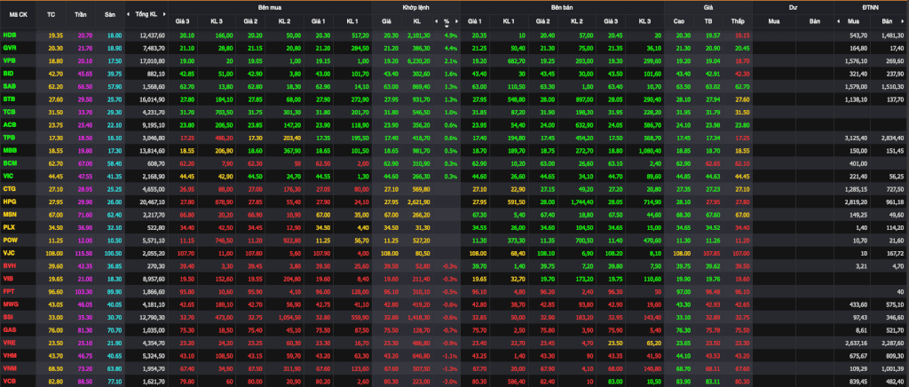Viewport: 909px width, 387px height.
Task: Open HPG stock symbol
Action: click(9, 201)
